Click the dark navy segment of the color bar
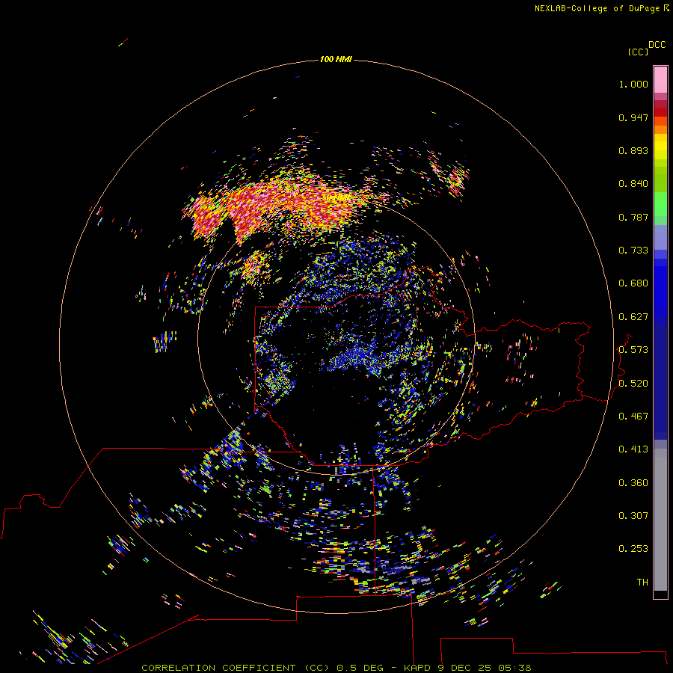This screenshot has width=673, height=673. pos(660,382)
